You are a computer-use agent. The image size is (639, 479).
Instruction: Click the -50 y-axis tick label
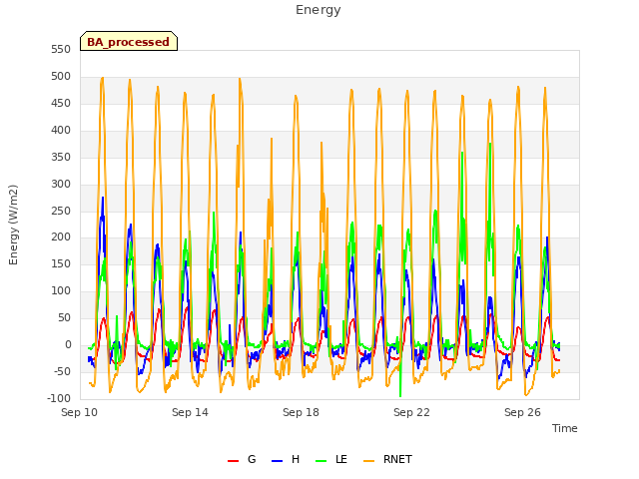(x=62, y=372)
